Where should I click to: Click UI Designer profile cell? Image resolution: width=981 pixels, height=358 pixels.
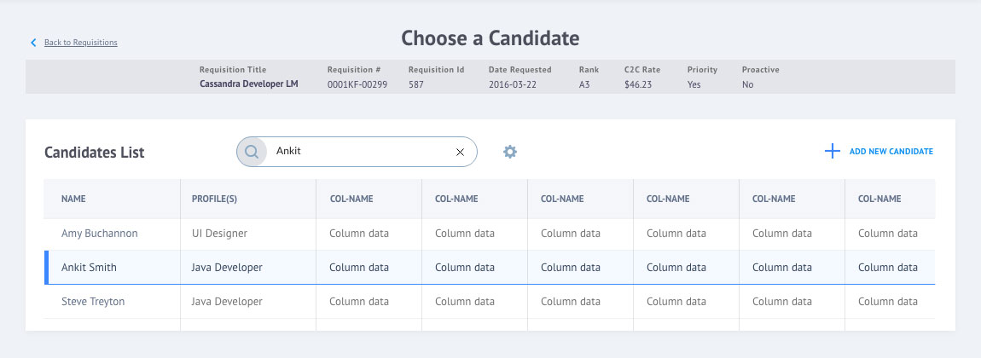pos(221,233)
